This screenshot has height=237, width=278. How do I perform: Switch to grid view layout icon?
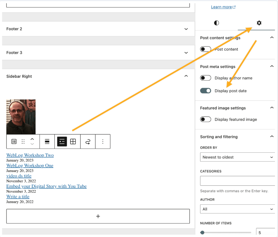[x=73, y=141]
